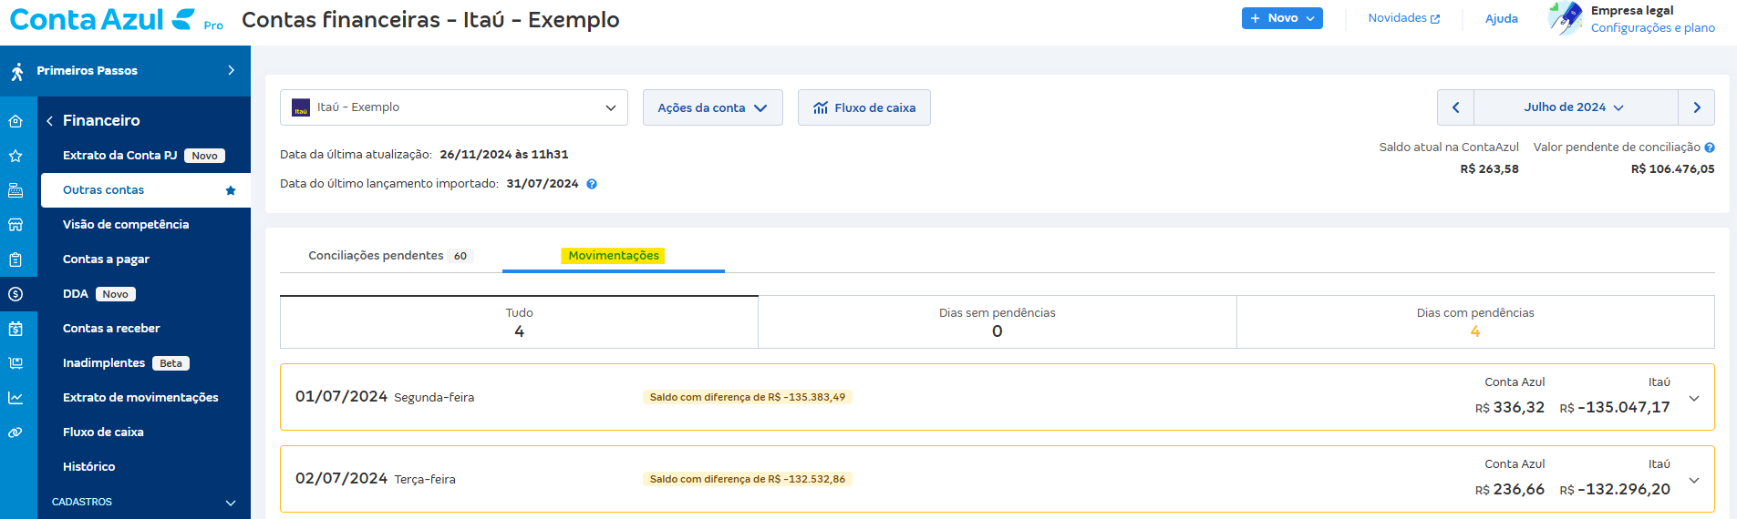Open Contas a pagar in the menu

106,259
